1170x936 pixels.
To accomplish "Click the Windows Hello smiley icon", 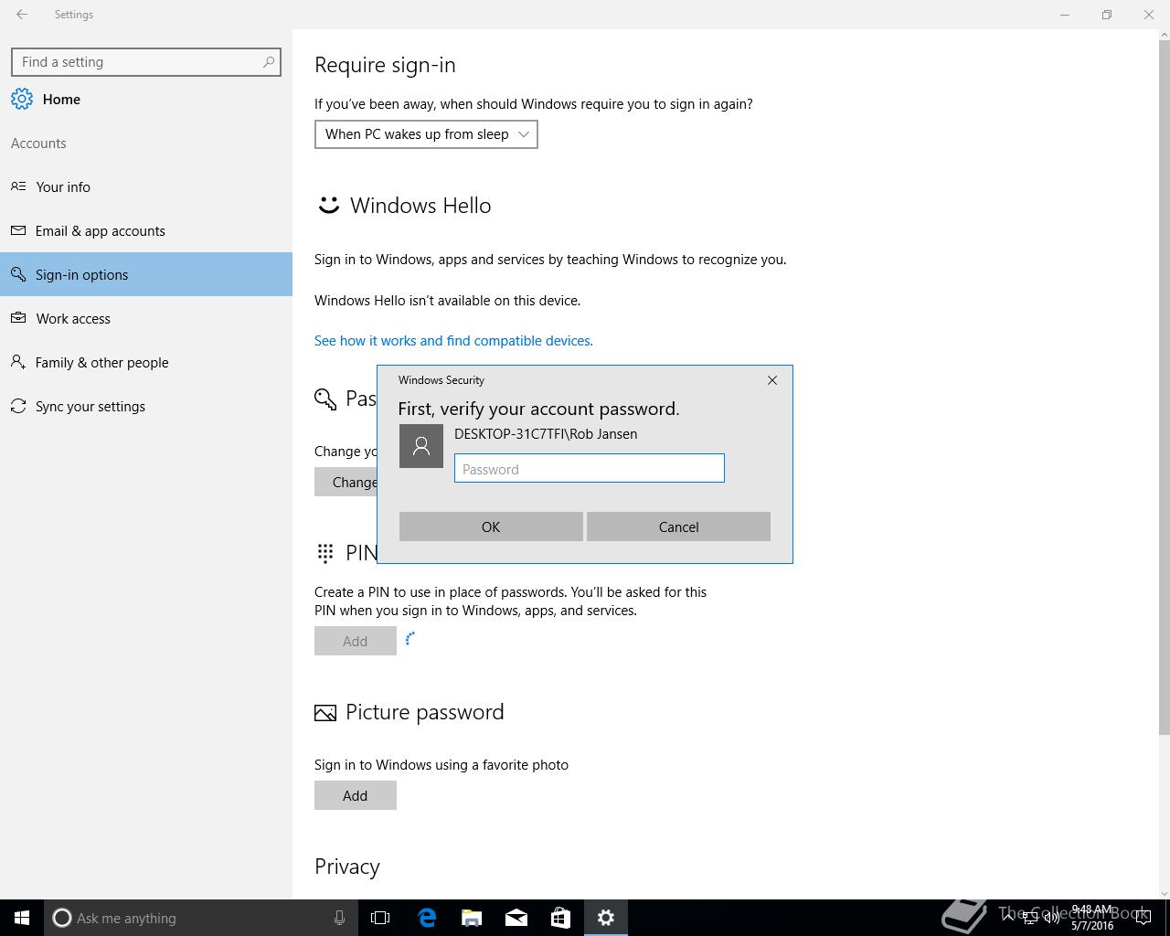I will [328, 205].
